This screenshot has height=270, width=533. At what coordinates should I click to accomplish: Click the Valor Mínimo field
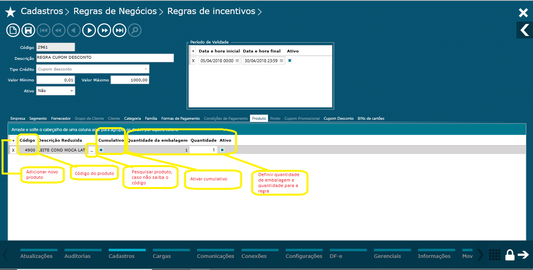point(55,80)
